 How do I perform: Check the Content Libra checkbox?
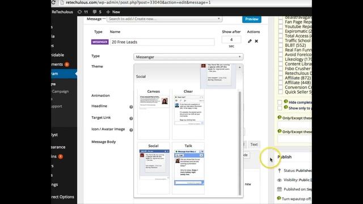[x=281, y=64]
